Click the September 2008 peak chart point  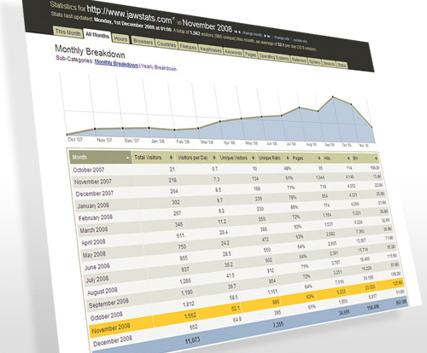(x=333, y=97)
